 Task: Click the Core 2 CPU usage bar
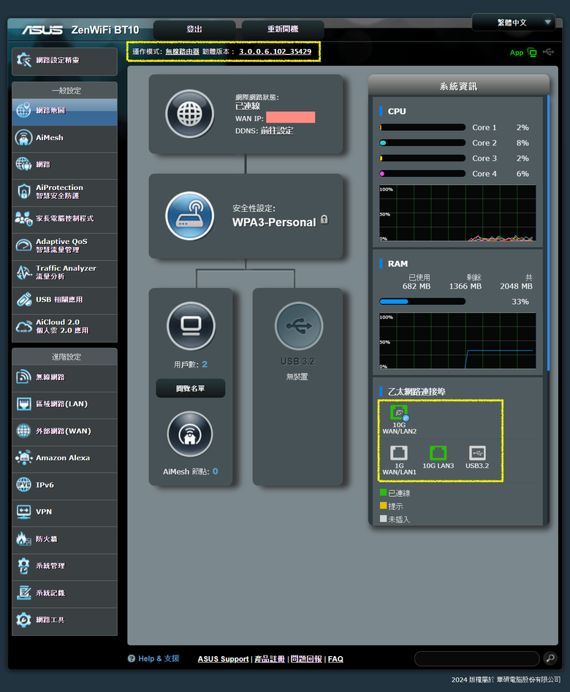pyautogui.click(x=422, y=143)
